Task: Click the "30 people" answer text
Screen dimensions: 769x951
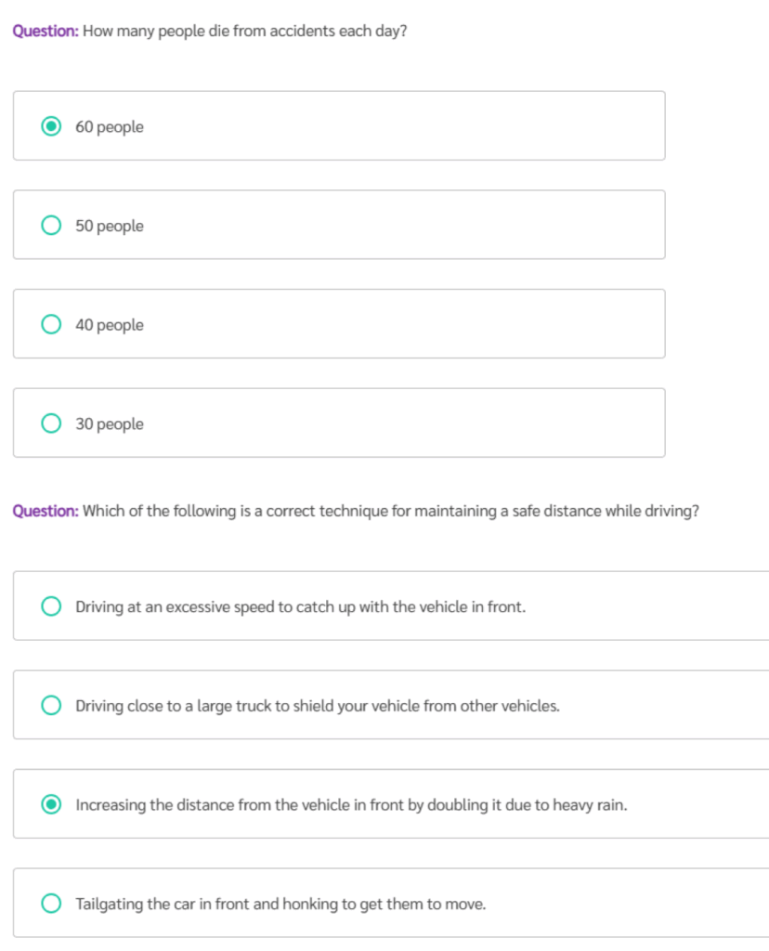Action: 110,424
